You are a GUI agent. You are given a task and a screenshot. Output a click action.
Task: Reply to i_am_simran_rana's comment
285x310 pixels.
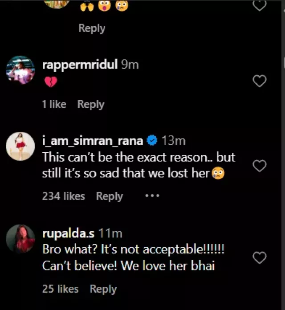[x=110, y=196]
